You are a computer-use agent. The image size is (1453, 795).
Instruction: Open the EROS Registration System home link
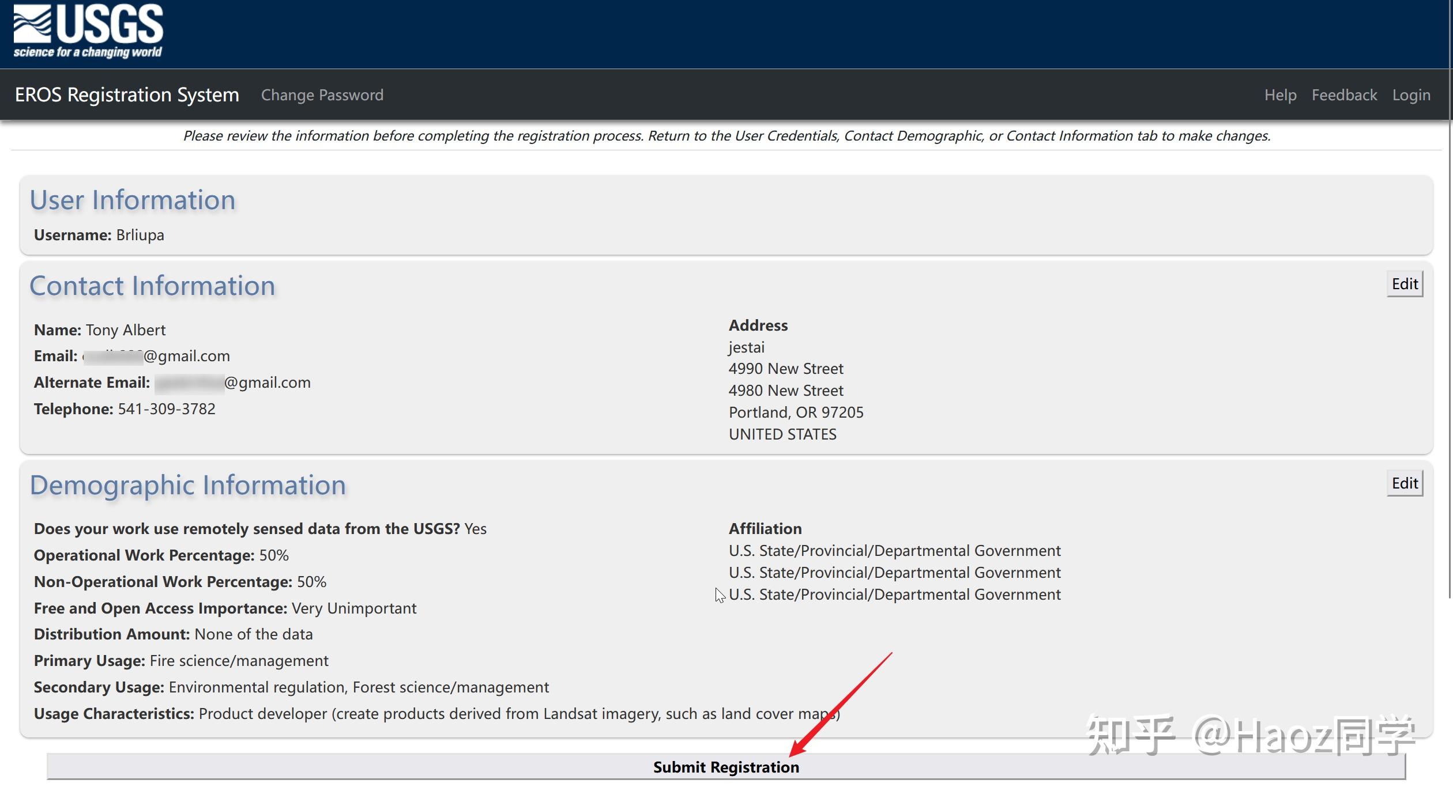click(127, 95)
